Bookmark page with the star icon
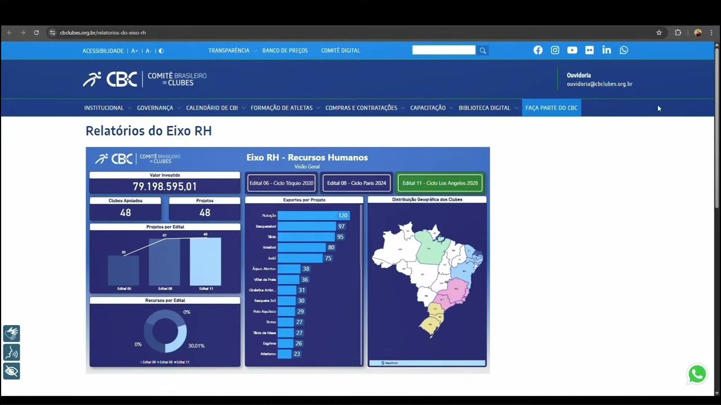The width and height of the screenshot is (721, 405). (x=659, y=33)
